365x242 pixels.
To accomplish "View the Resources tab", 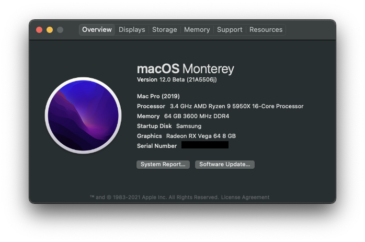I will (266, 30).
